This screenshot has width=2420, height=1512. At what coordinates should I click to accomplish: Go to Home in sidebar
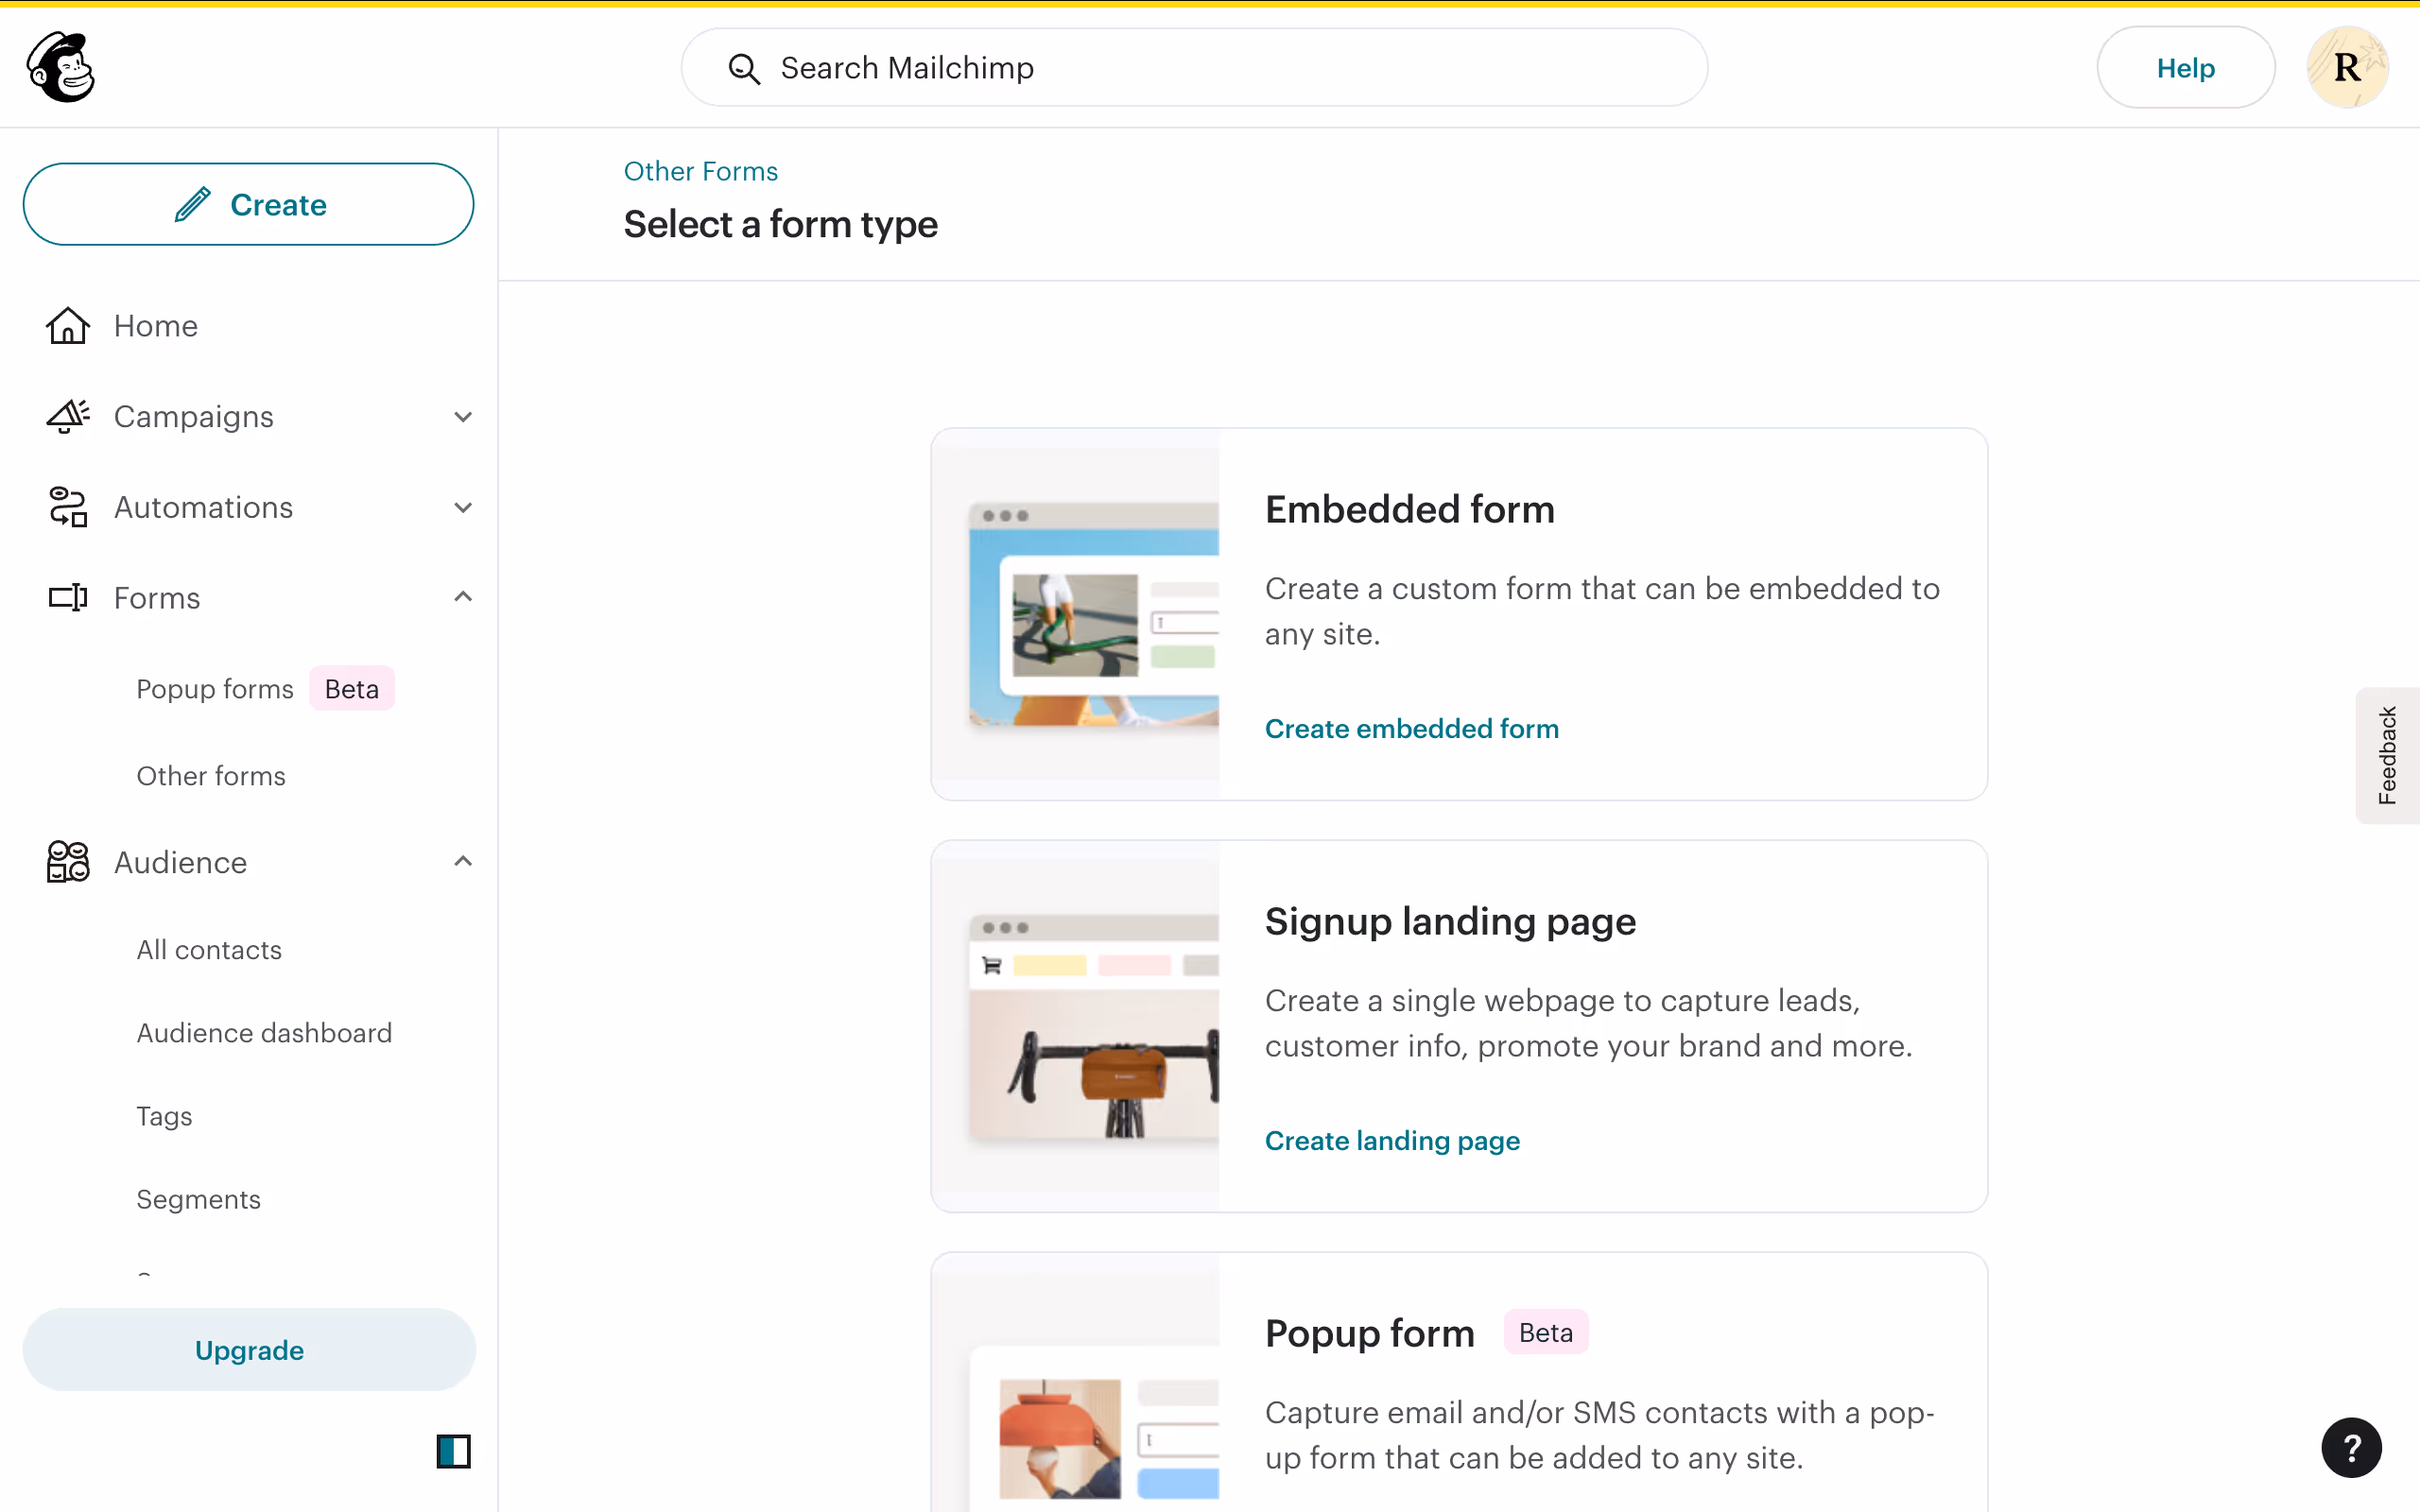pos(156,325)
